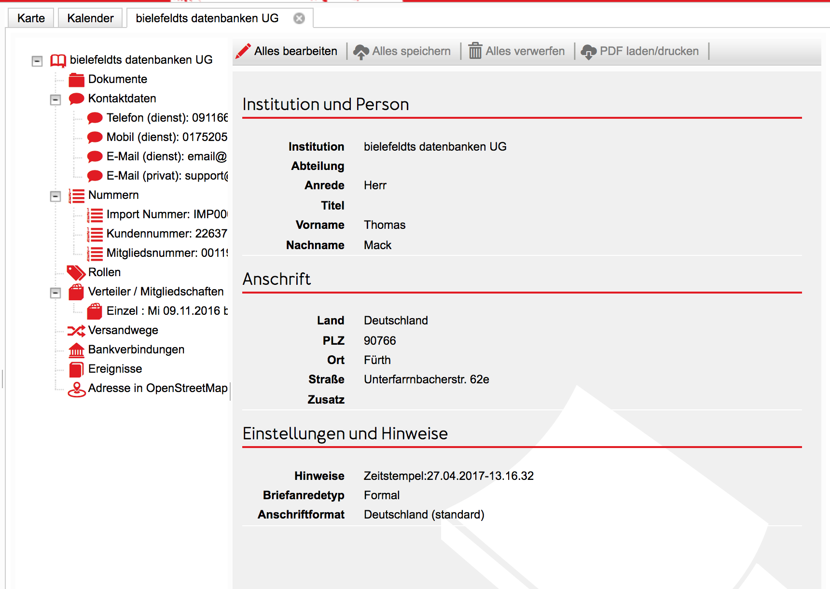Click the list icon of Import Nummer

pyautogui.click(x=95, y=215)
